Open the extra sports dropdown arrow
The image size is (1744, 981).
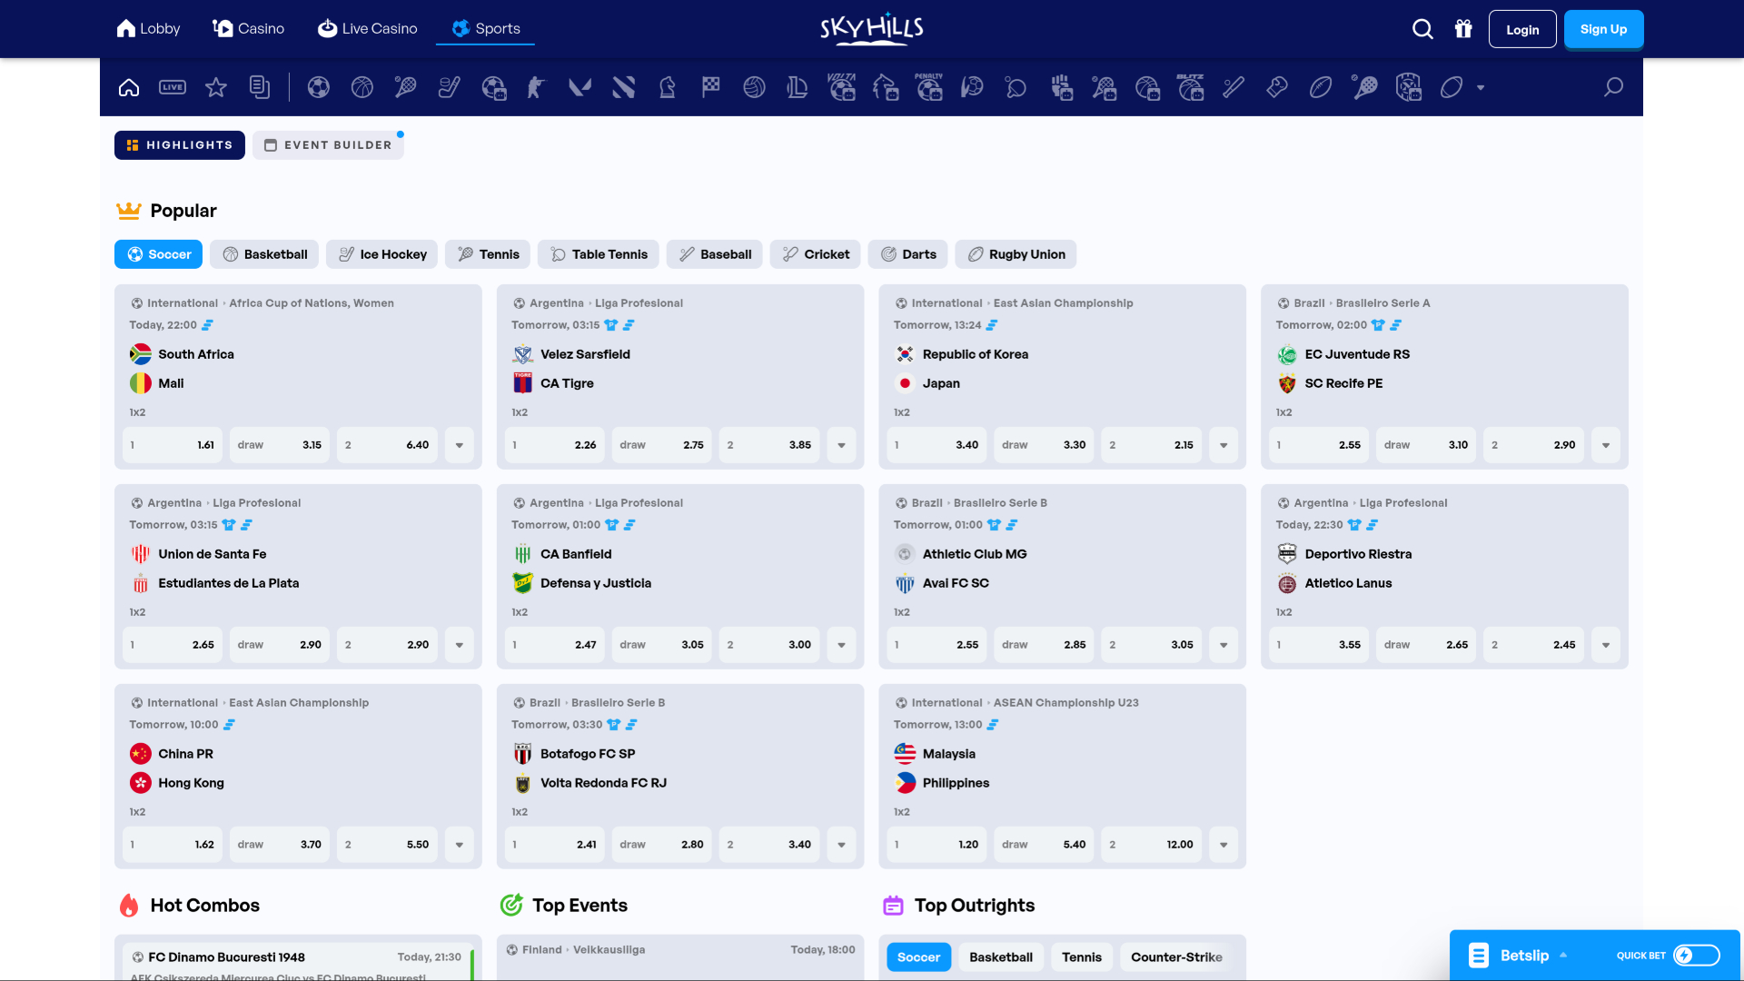pyautogui.click(x=1481, y=87)
